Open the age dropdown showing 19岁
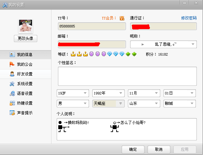The image size is (203, 155). point(73,93)
